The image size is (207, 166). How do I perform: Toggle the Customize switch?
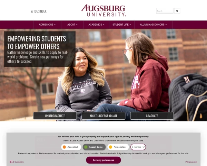11,162
